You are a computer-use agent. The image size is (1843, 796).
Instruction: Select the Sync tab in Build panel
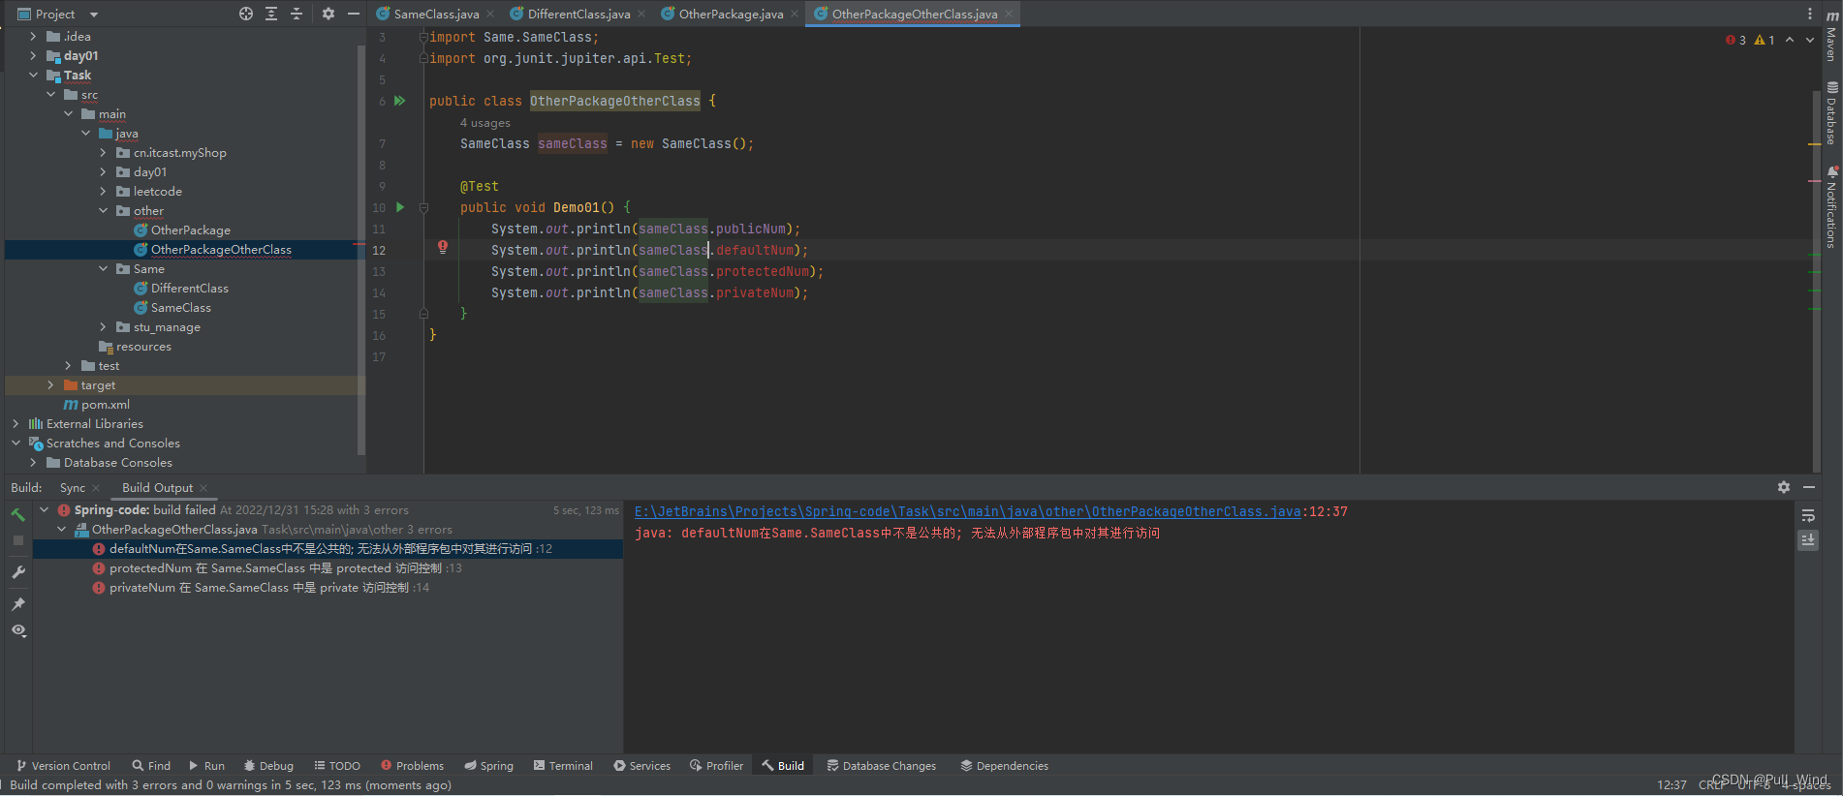[x=73, y=488]
